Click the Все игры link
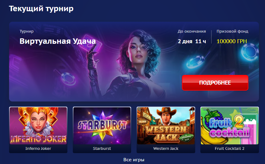Screen dimensions: 265x164 (134, 159)
